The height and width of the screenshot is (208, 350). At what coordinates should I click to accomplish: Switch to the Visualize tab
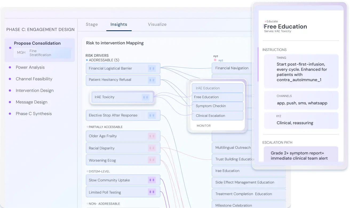[x=157, y=24]
